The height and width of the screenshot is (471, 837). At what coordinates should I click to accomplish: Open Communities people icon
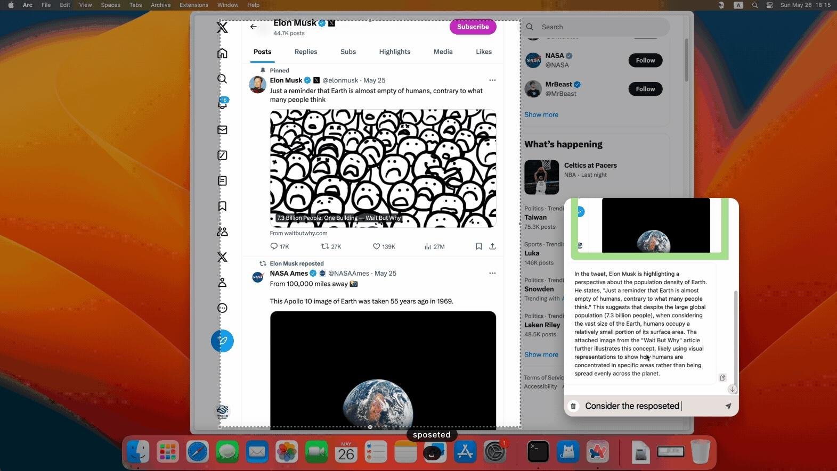(223, 232)
